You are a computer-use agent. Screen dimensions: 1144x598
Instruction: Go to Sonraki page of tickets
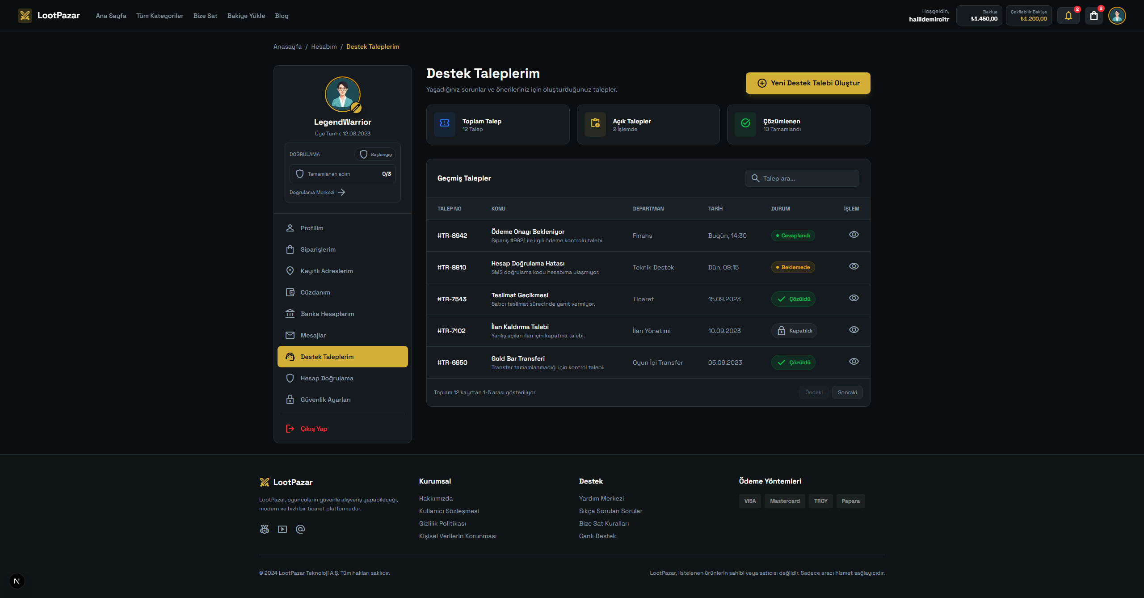pos(847,392)
